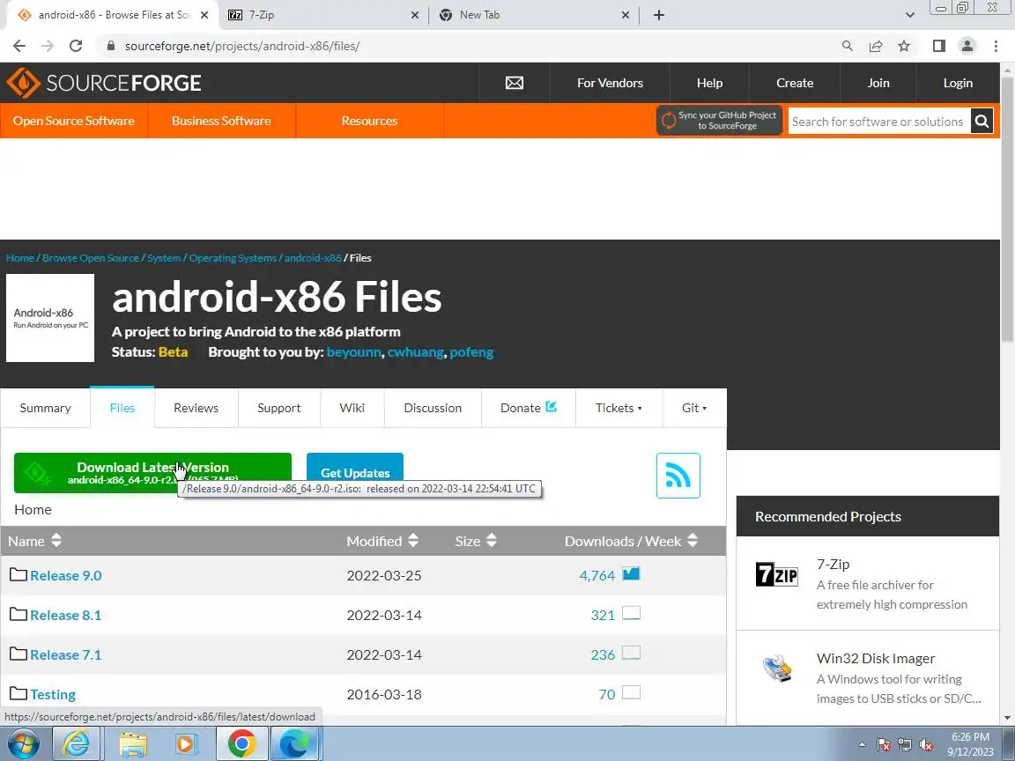This screenshot has width=1015, height=761.
Task: Click the volume muted tray icon
Action: coord(926,745)
